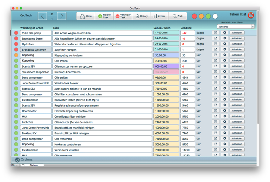Click the Zuigfilter reinigen task field
Image resolution: width=270 pixels, height=182 pixels.
tap(102, 50)
